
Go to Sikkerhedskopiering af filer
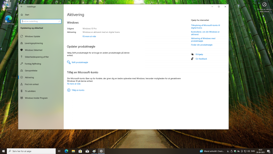point(37,57)
